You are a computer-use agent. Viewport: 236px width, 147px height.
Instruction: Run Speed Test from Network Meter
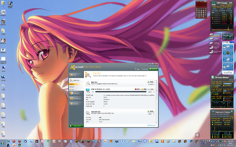(x=216, y=121)
